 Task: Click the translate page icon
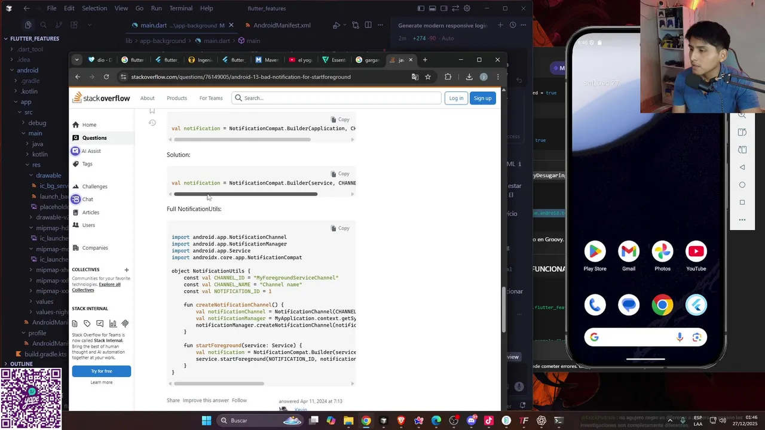coord(415,76)
